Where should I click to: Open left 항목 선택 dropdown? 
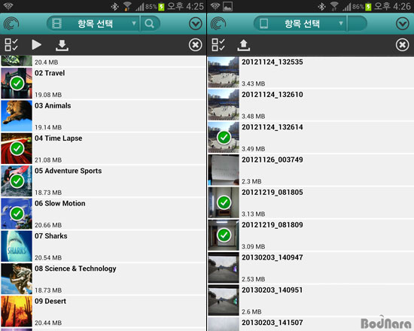[93, 24]
